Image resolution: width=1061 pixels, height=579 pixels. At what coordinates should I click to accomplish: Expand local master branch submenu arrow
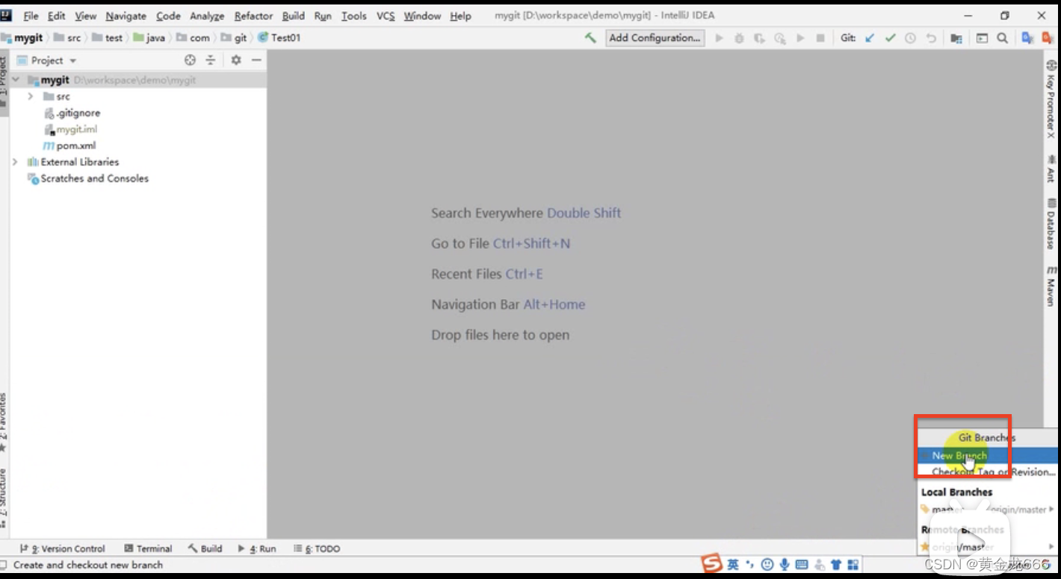tap(1052, 509)
